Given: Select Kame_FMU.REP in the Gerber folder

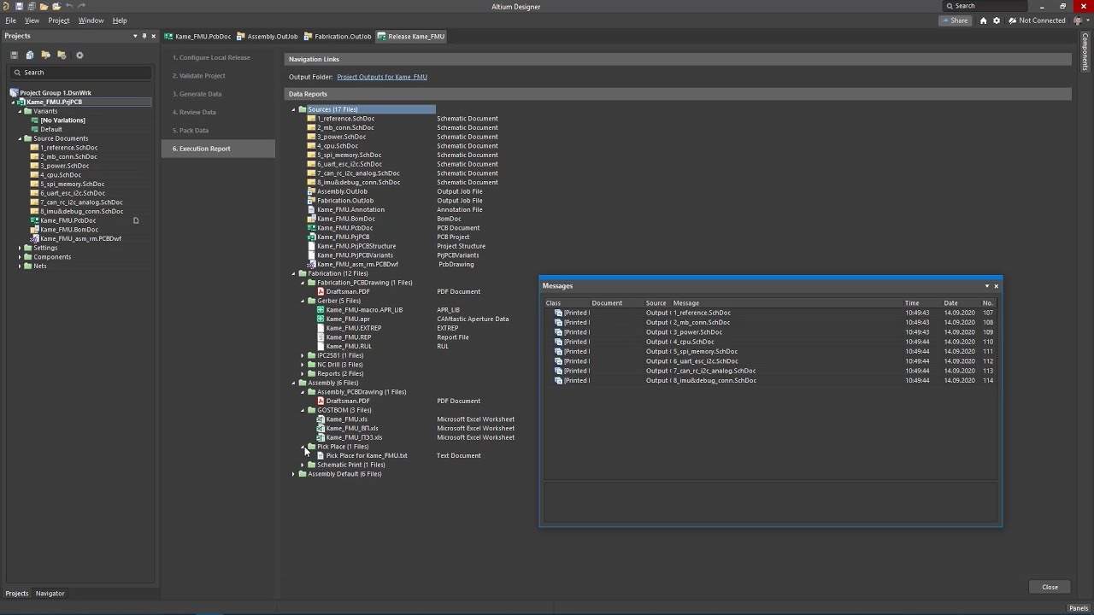Looking at the screenshot, I should pyautogui.click(x=349, y=337).
